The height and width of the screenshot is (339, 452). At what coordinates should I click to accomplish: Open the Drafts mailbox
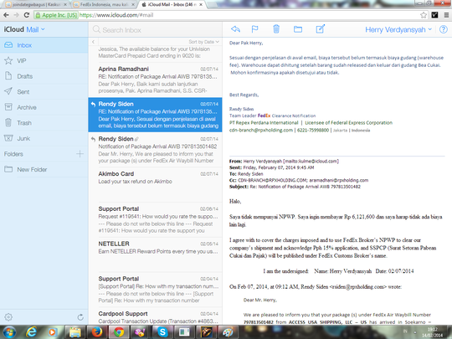tap(44, 76)
